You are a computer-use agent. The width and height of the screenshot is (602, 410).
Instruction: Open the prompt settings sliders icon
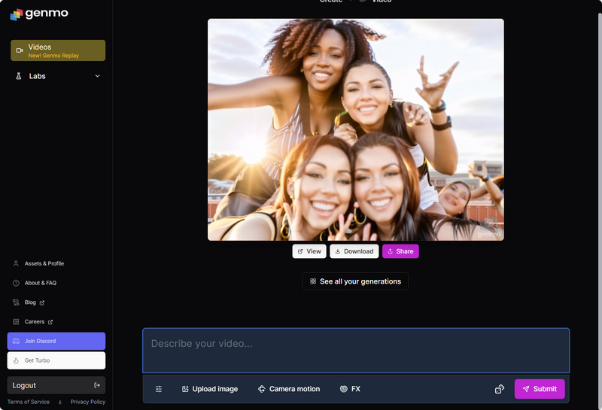159,389
